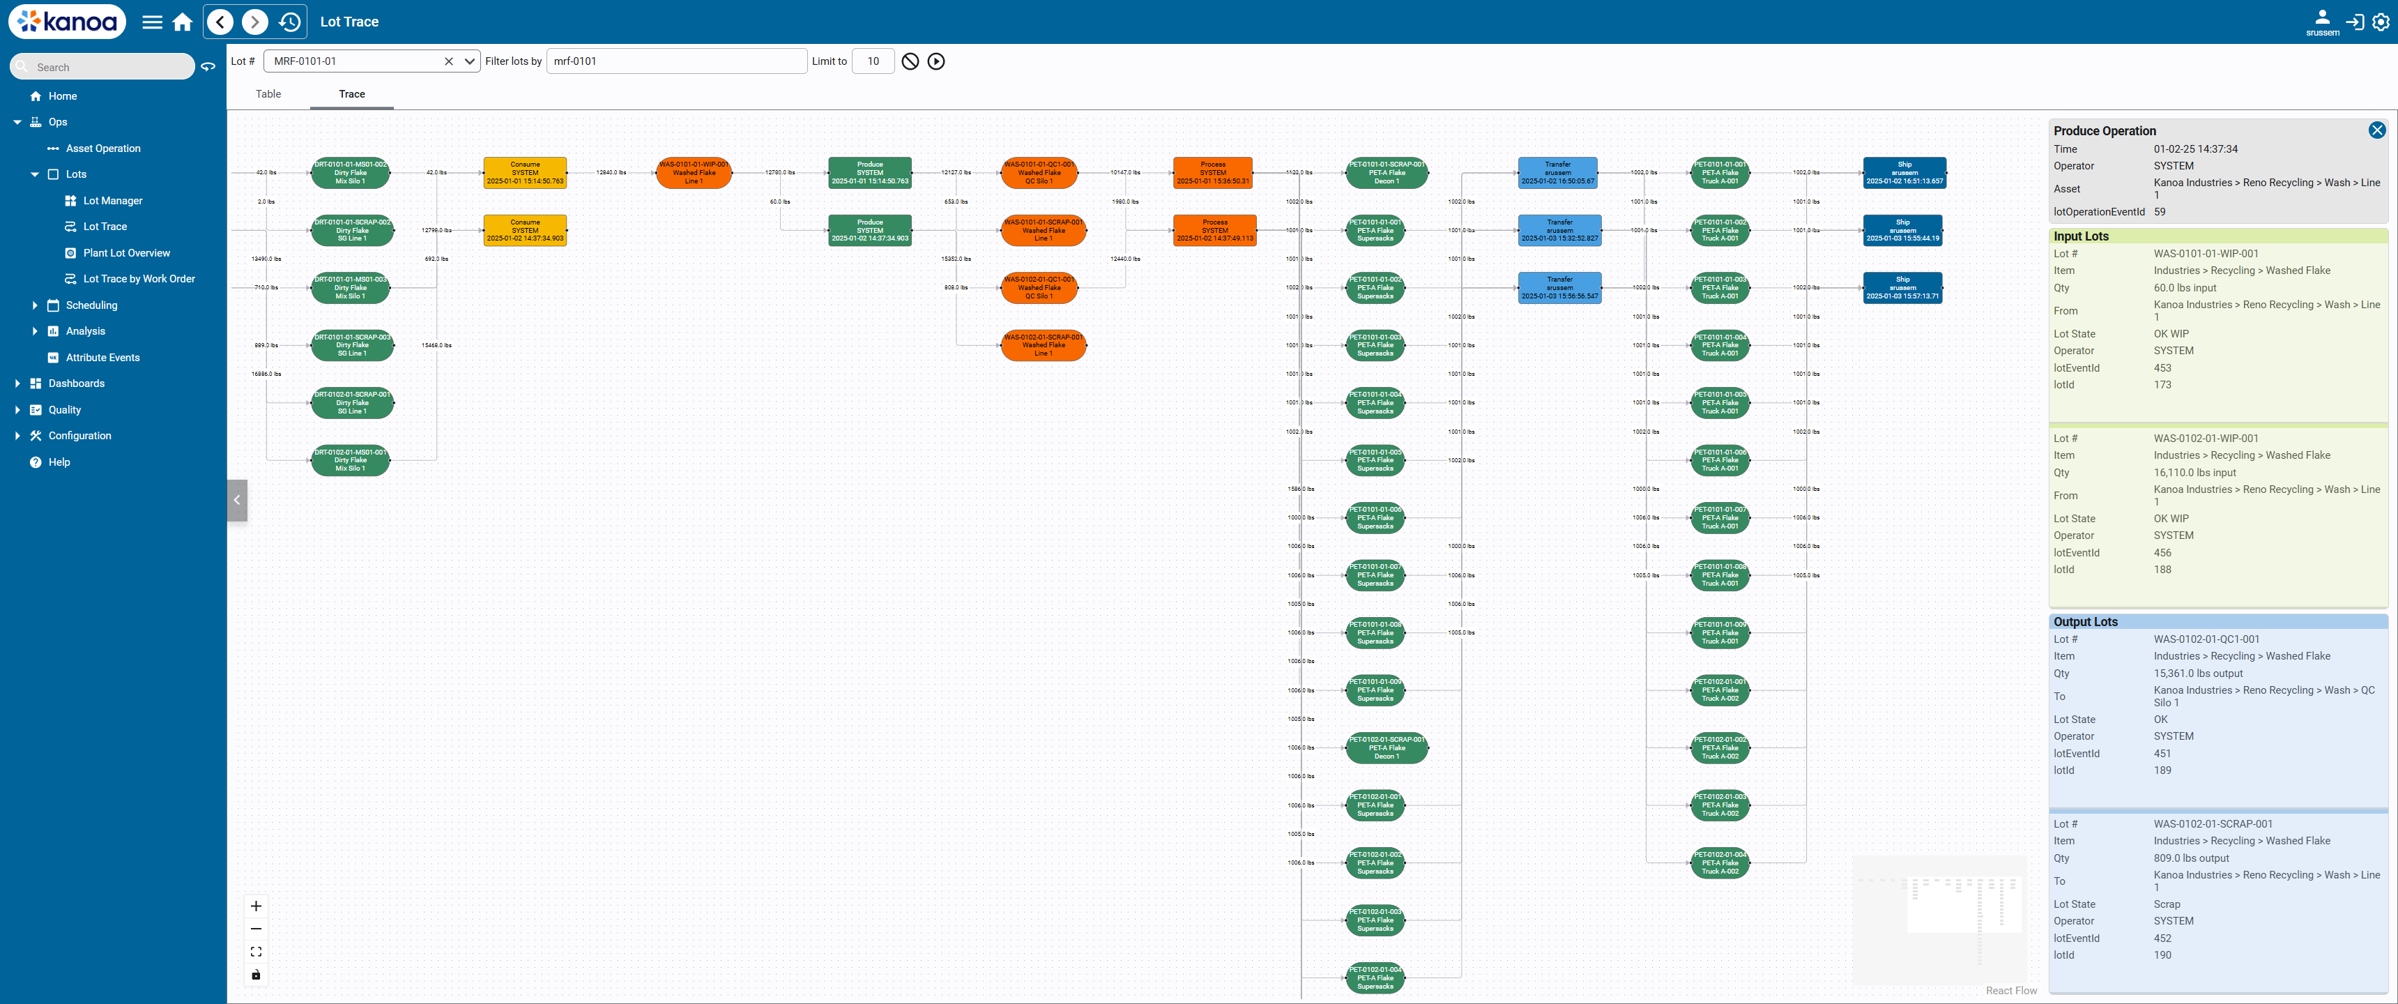This screenshot has width=2398, height=1004.
Task: Expand the Configuration section
Action: 17,436
